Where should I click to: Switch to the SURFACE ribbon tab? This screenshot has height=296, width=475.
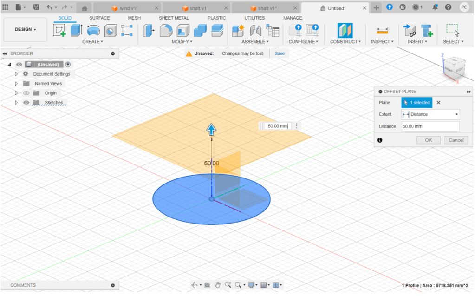[99, 18]
